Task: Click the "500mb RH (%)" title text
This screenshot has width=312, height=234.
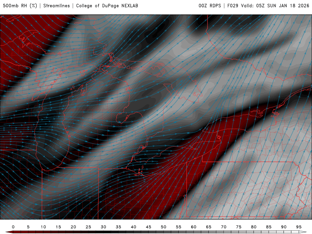Action: 20,5
